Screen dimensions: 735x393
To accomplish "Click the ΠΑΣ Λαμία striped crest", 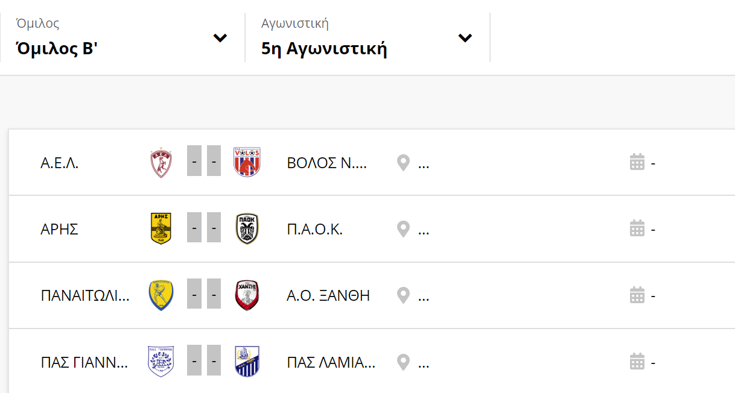I will 247,362.
